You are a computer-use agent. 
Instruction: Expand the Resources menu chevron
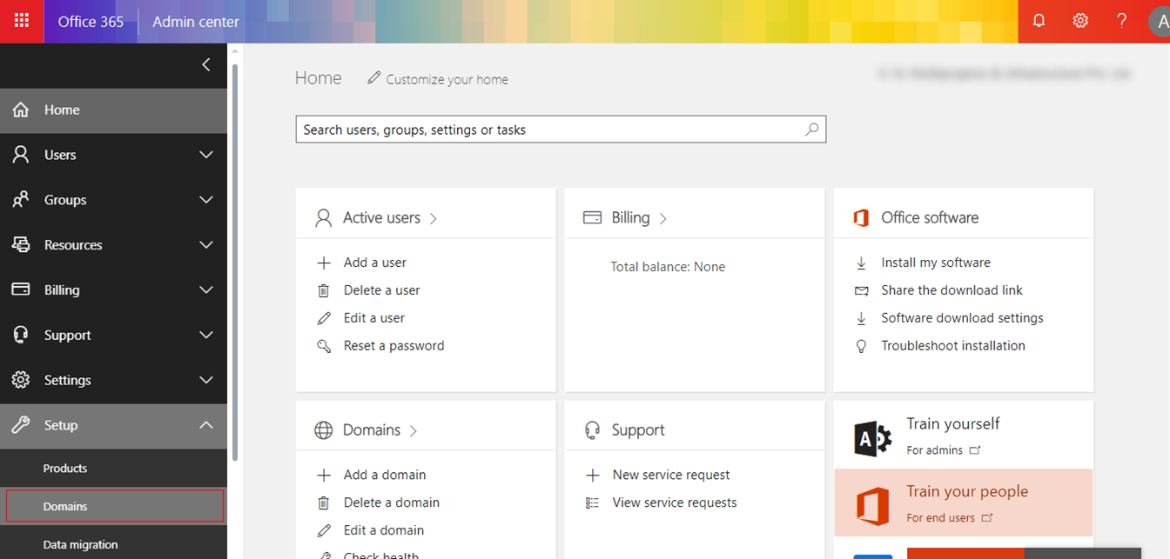click(206, 245)
